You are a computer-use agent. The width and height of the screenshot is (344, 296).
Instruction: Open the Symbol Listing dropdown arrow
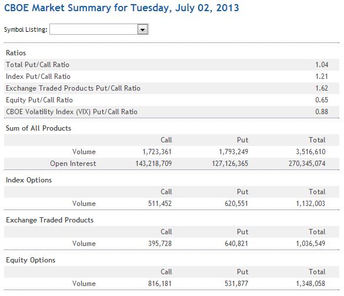(x=143, y=29)
